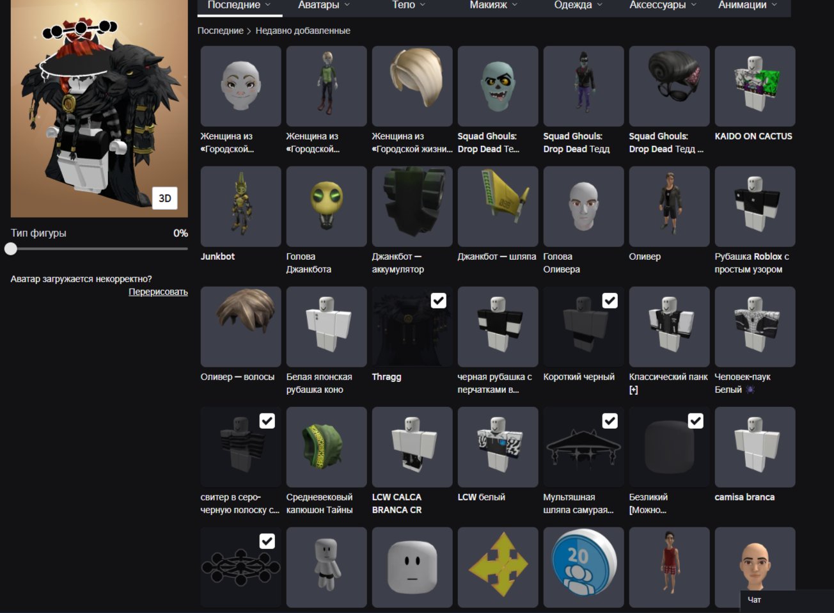Select the Джанкбот — аккумулятор accessory
Image resolution: width=834 pixels, height=613 pixels.
412,206
